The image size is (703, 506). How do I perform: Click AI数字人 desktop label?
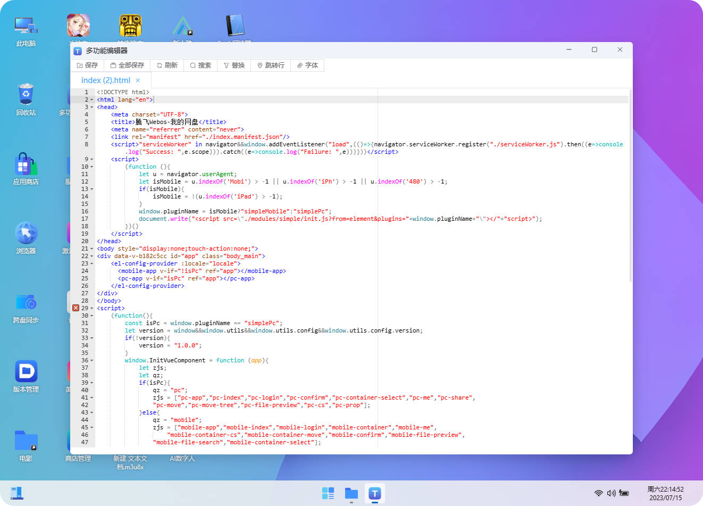pyautogui.click(x=182, y=459)
